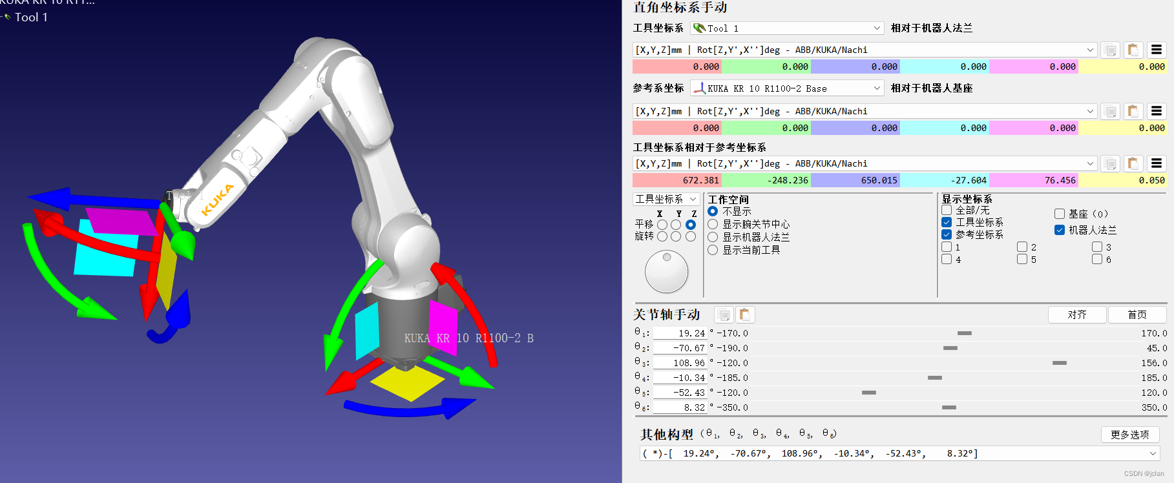Click the 对齐 button
The image size is (1174, 483).
coord(1077,314)
